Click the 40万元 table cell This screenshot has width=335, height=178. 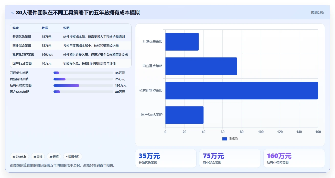[46, 64]
